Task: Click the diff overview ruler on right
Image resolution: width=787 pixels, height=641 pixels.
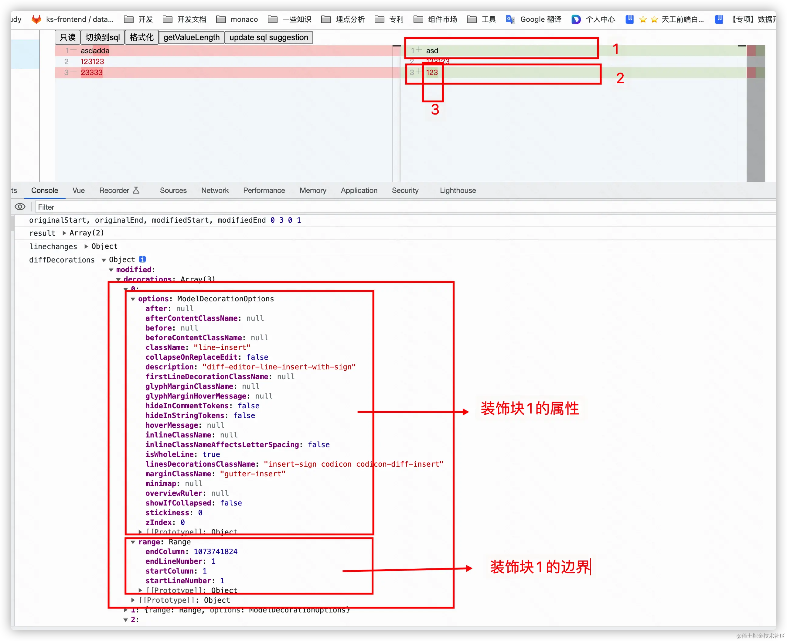Action: pos(755,113)
